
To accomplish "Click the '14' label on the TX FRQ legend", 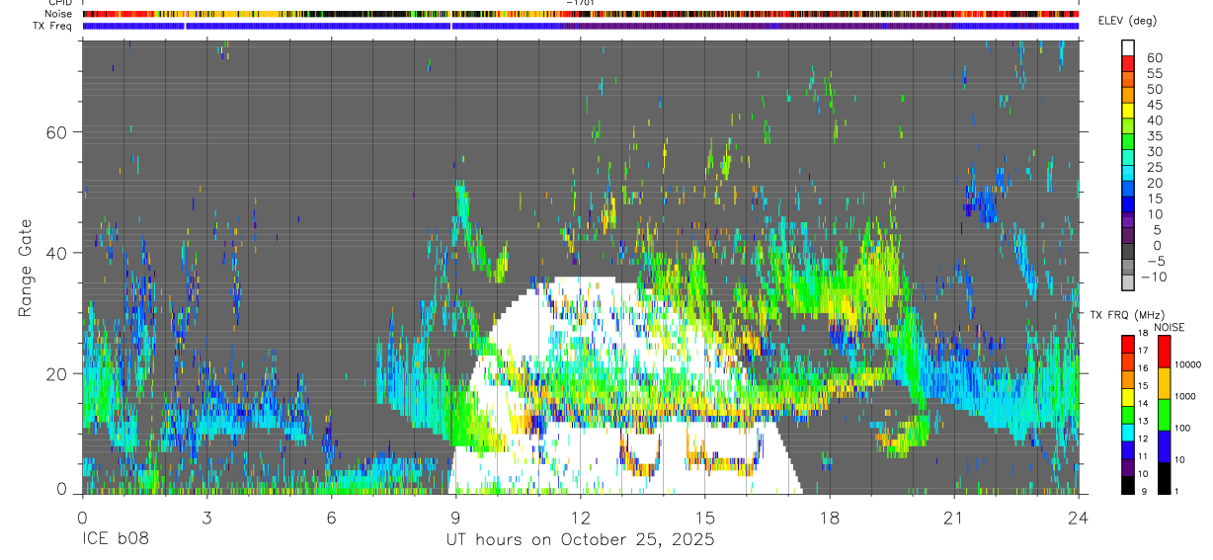I will [x=1144, y=403].
